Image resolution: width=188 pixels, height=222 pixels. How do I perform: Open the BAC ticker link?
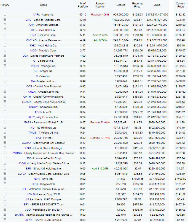tap(28, 20)
